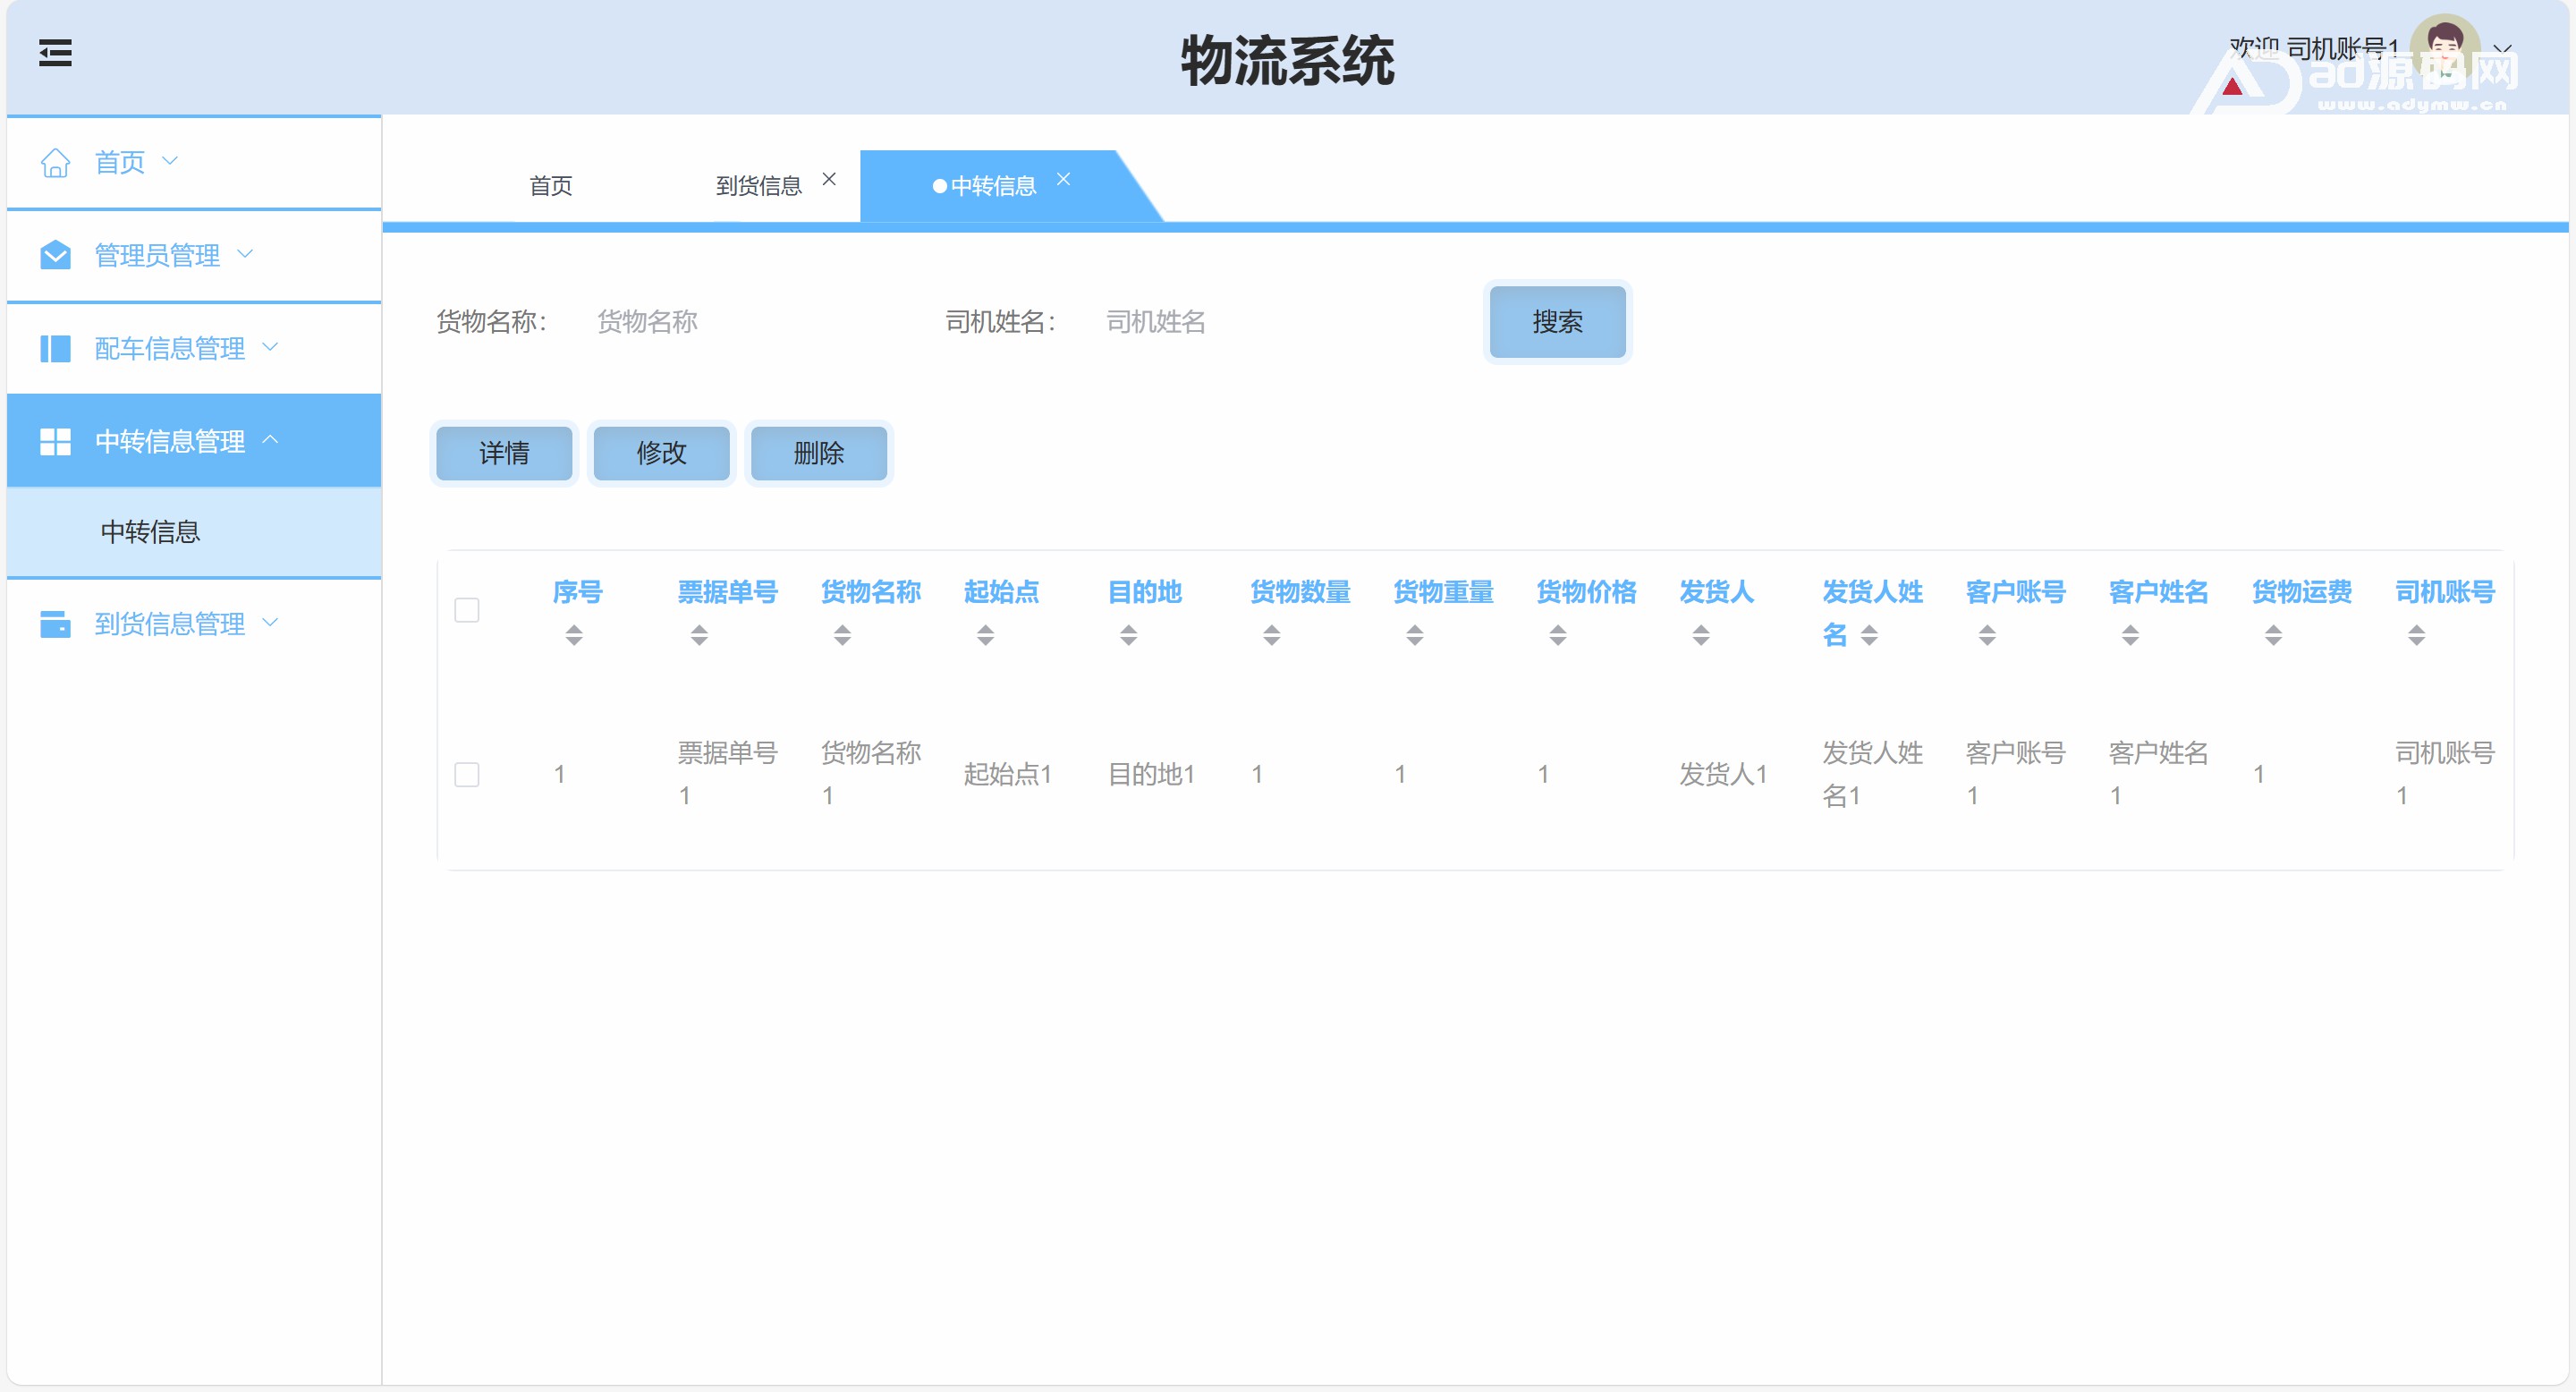Viewport: 2576px width, 1392px height.
Task: Close the 中转信息 tab
Action: [1063, 179]
